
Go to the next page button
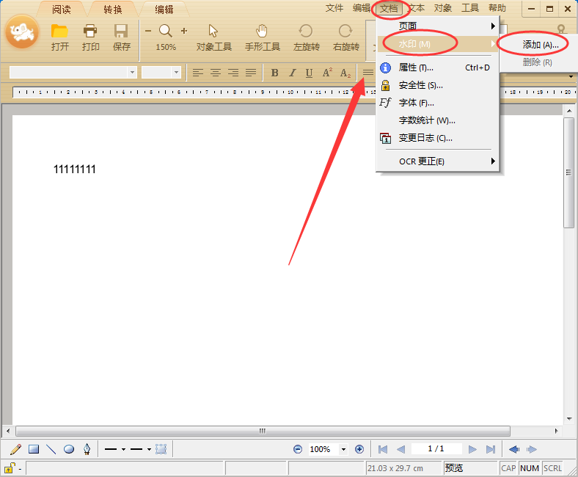click(472, 449)
